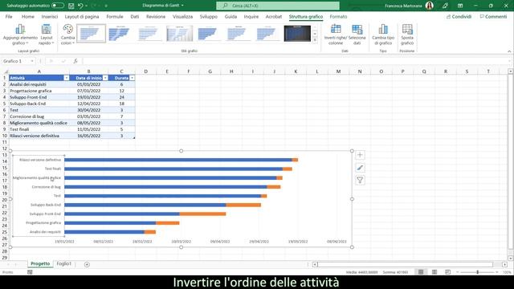Click the column D header
This screenshot has height=289, width=514.
tap(145, 71)
